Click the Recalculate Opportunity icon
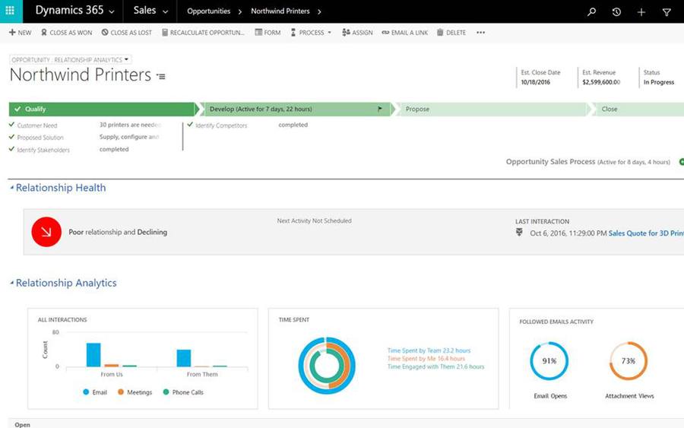The width and height of the screenshot is (684, 428). click(x=165, y=32)
